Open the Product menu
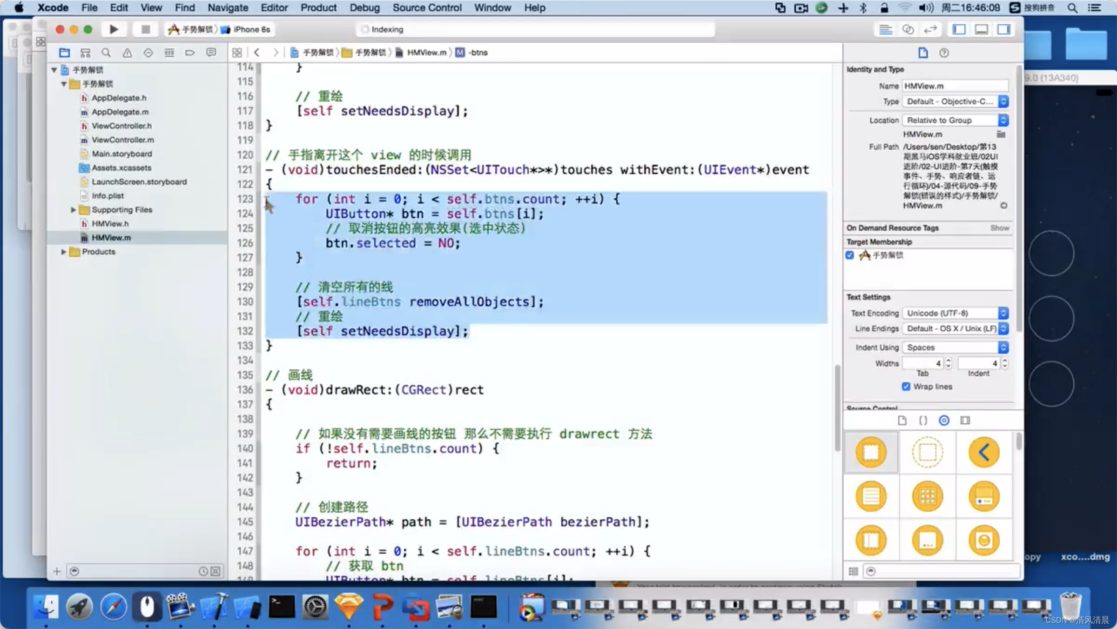Screen dimensions: 1117x629 pyautogui.click(x=318, y=7)
